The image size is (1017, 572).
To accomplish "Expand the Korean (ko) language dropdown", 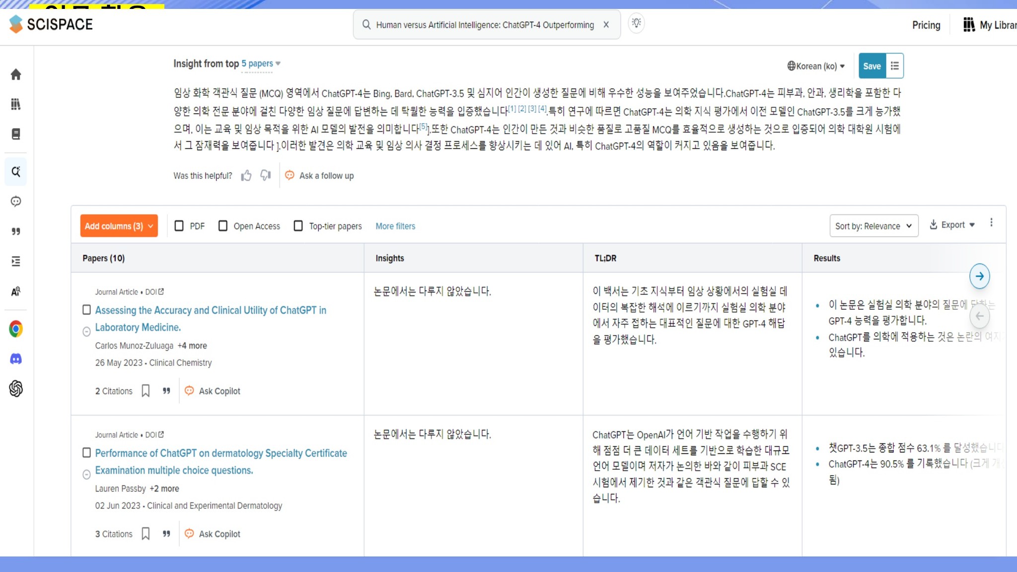I will [x=816, y=66].
